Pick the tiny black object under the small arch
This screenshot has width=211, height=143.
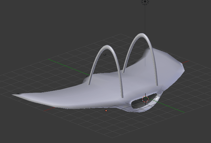point(105,55)
